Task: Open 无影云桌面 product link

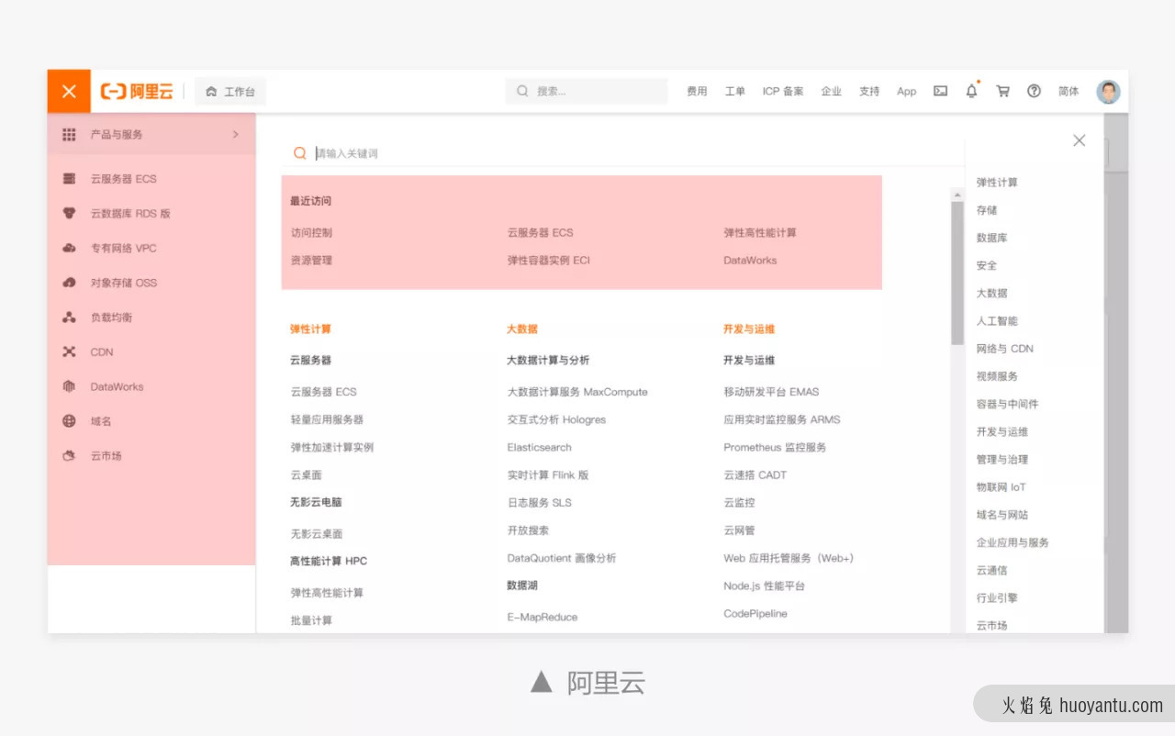Action: coord(317,534)
